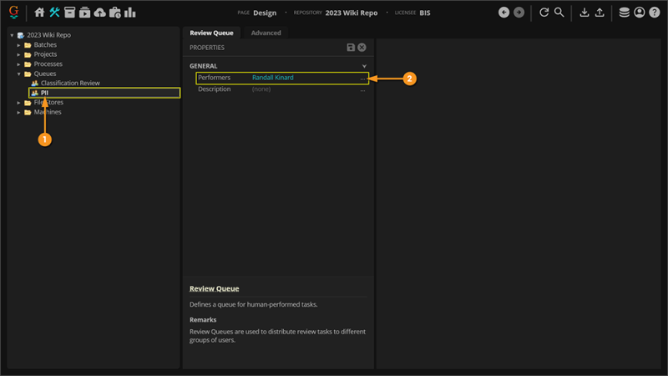Viewport: 668px width, 376px height.
Task: Click Performers ellipsis browse button
Action: pos(362,78)
